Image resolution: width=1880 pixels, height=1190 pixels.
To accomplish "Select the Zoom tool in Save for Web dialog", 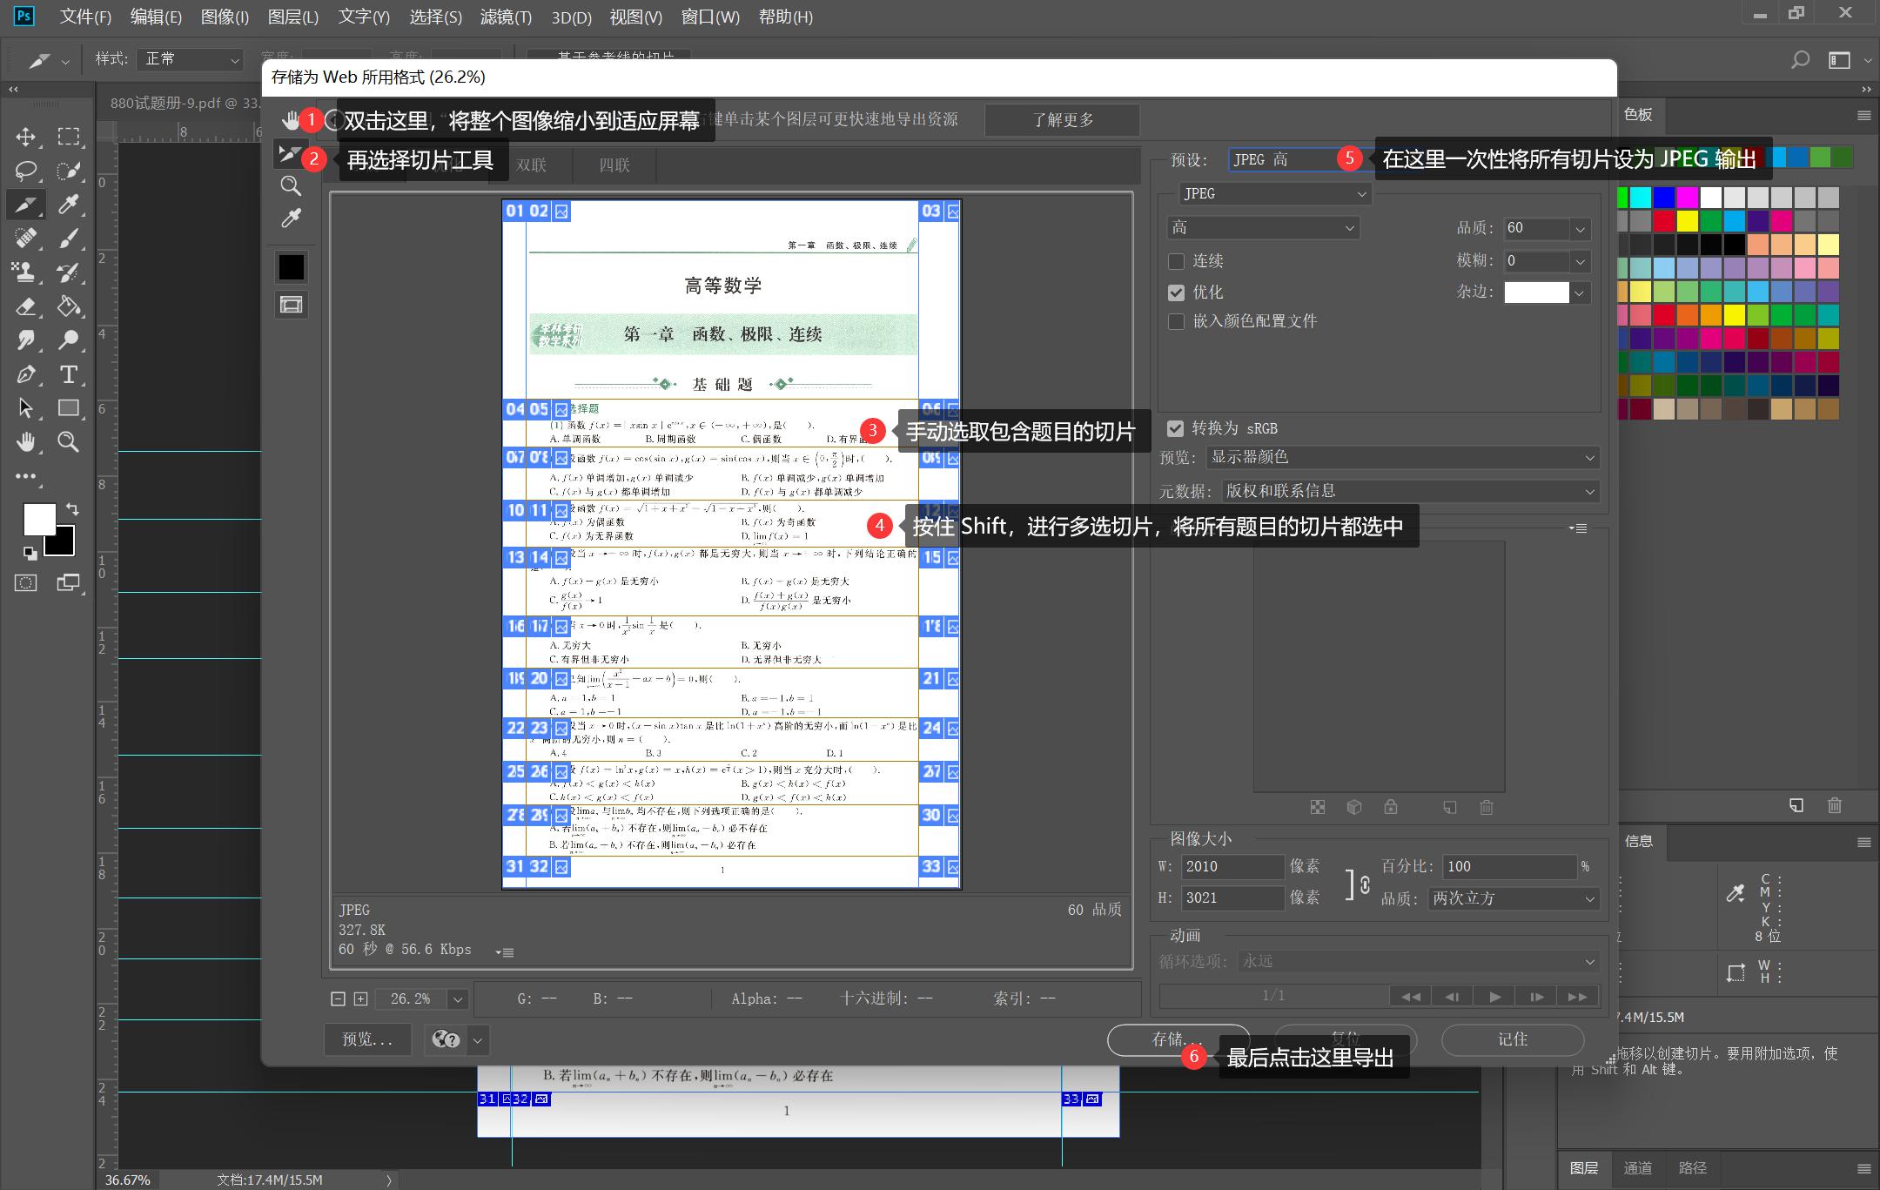I will (x=291, y=185).
